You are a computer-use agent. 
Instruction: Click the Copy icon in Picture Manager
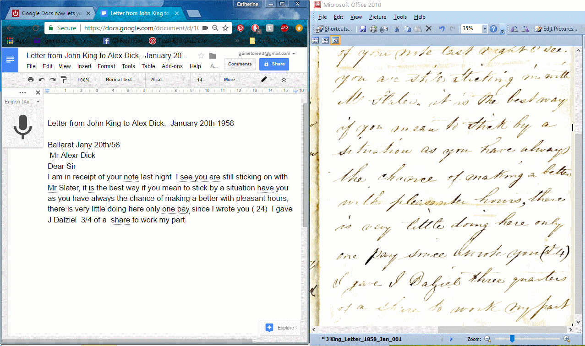(x=407, y=29)
